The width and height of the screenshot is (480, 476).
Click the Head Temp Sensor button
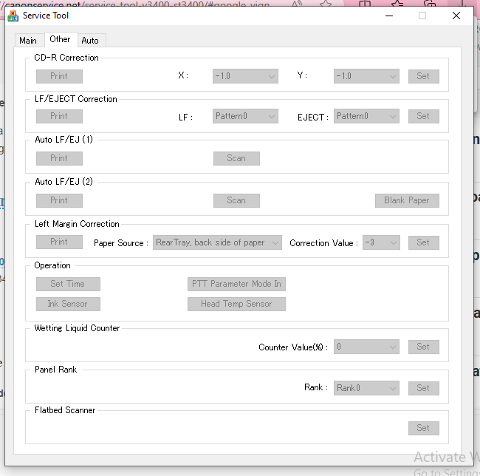pos(236,304)
